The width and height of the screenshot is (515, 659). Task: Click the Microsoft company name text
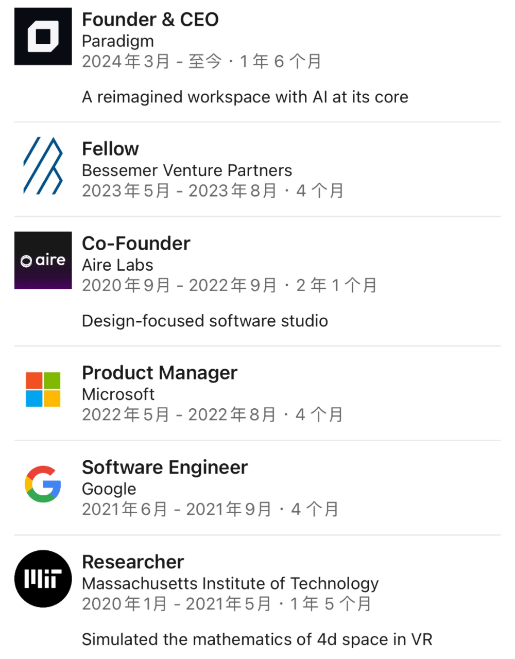pos(118,394)
